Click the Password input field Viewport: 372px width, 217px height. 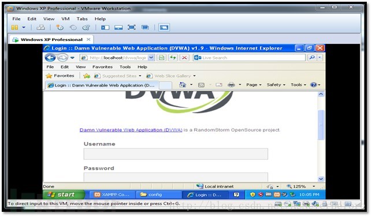[x=176, y=177]
